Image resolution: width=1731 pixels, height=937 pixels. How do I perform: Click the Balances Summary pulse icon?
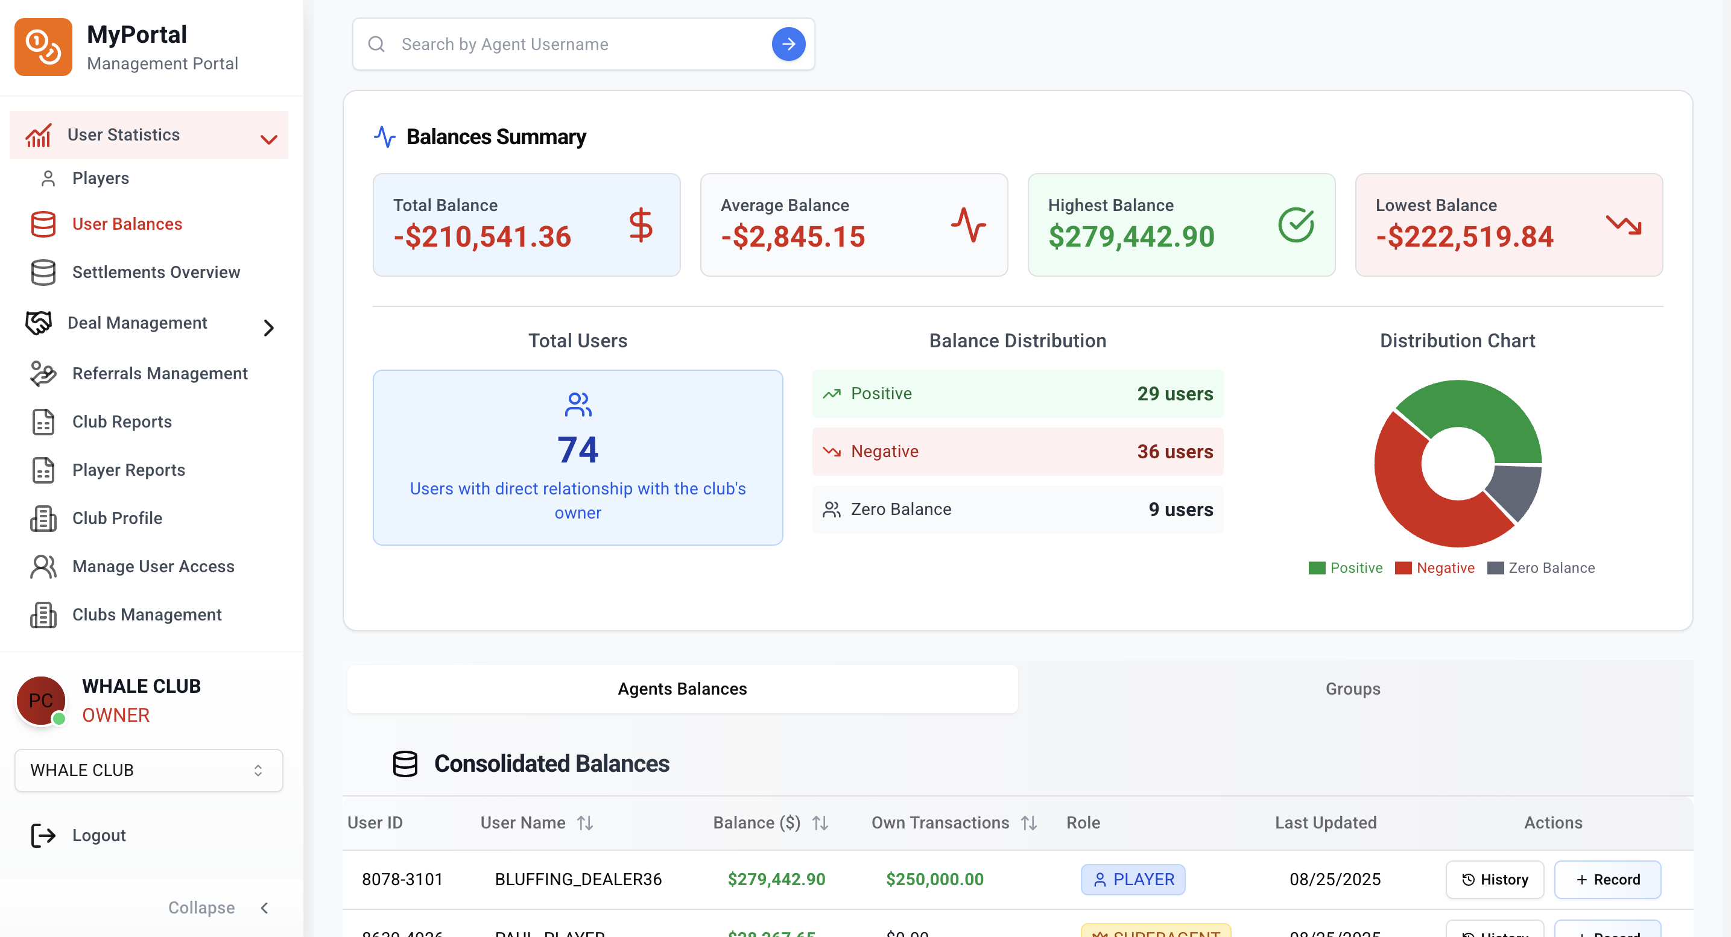[x=384, y=136]
